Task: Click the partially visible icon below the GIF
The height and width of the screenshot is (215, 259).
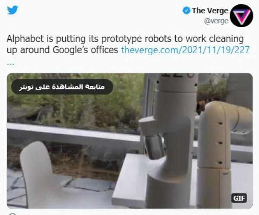Action: 13,214
